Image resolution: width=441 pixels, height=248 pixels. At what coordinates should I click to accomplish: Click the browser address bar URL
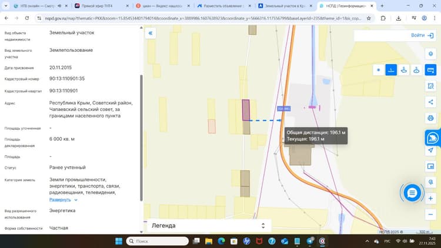203,18
